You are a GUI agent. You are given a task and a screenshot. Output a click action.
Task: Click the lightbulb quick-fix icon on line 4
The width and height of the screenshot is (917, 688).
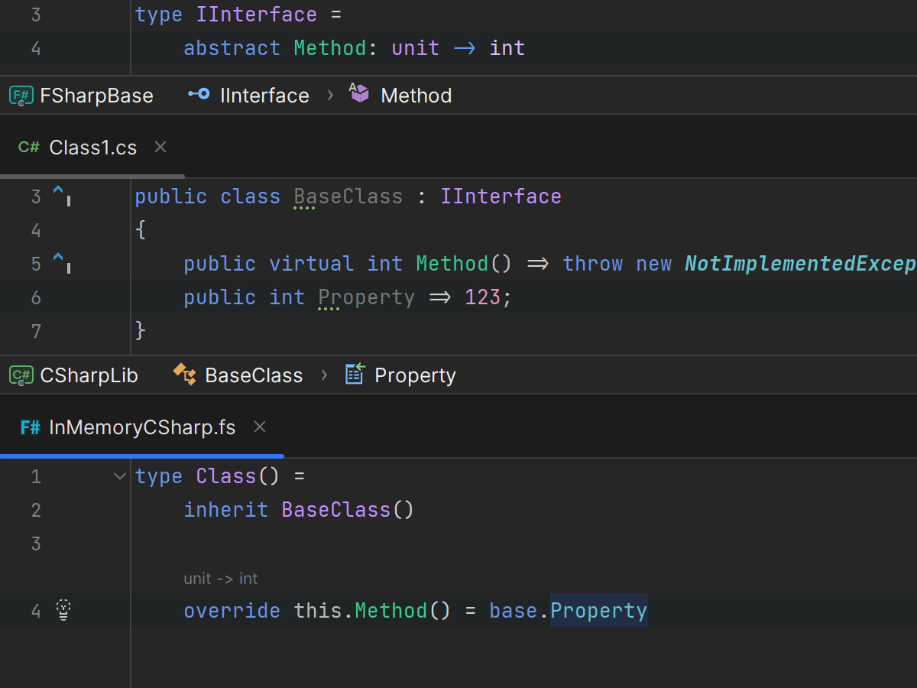63,610
